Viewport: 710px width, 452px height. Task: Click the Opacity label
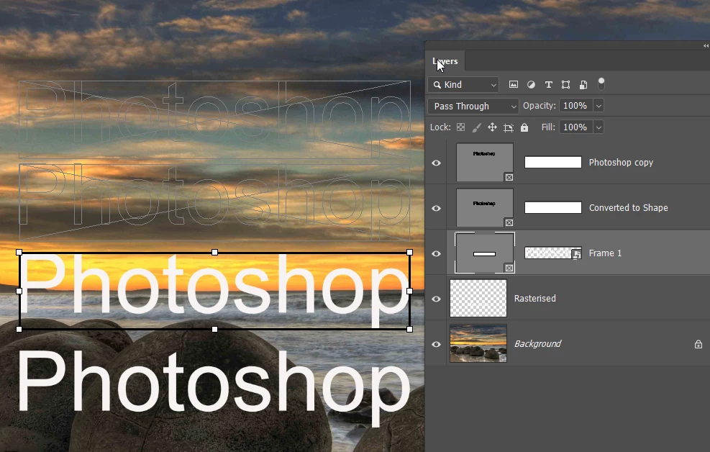click(x=540, y=106)
